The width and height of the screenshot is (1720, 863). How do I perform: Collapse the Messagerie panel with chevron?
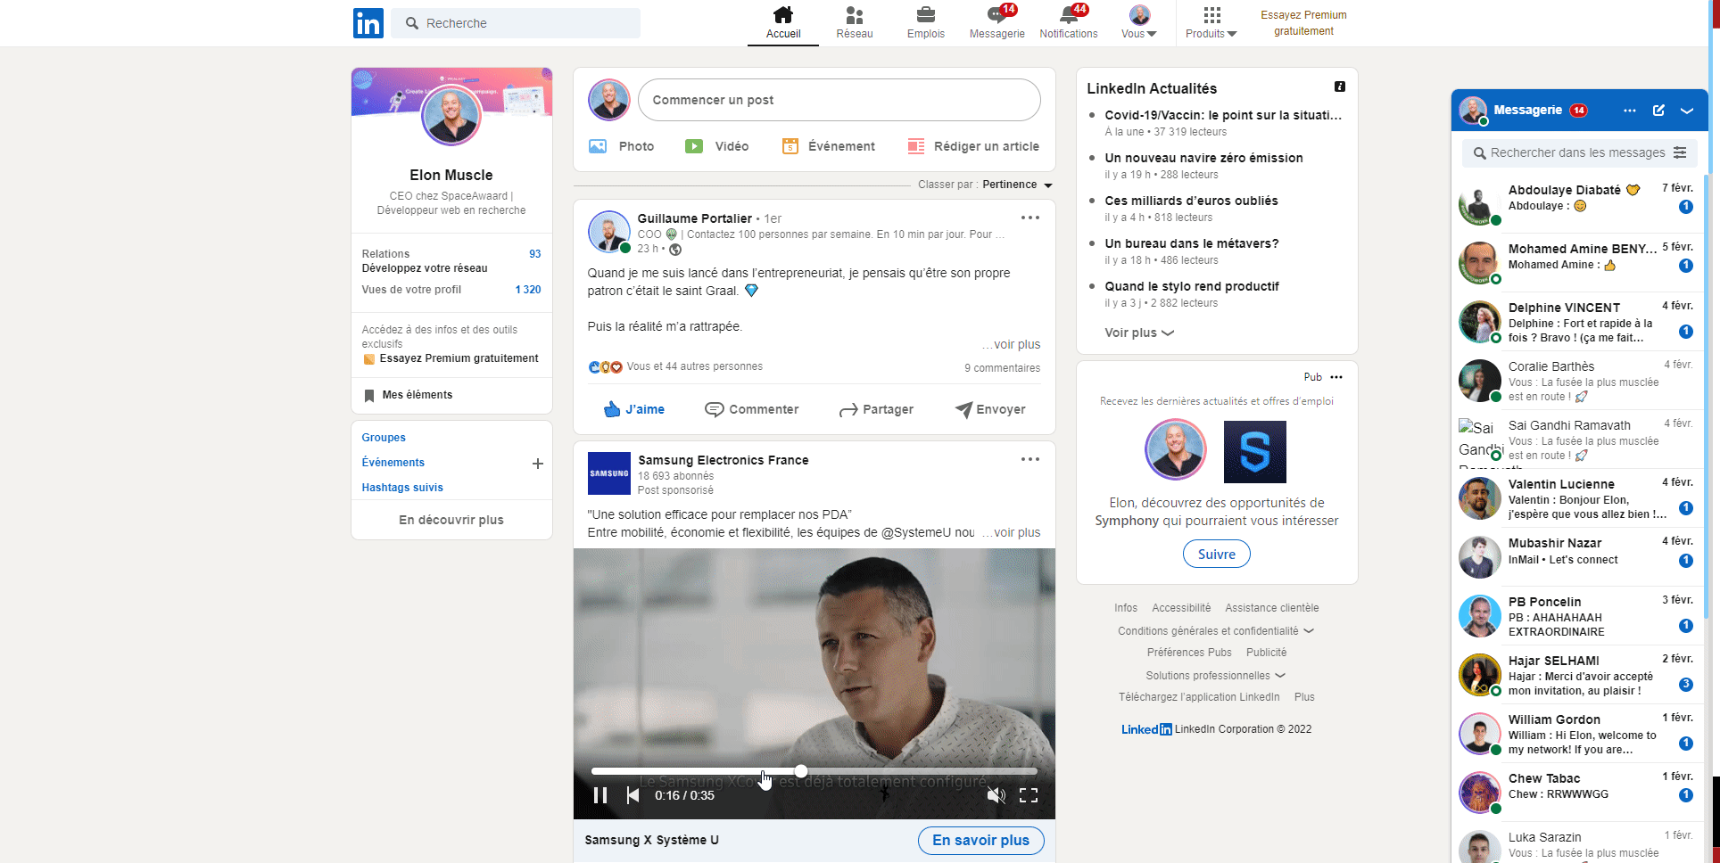[x=1687, y=111]
